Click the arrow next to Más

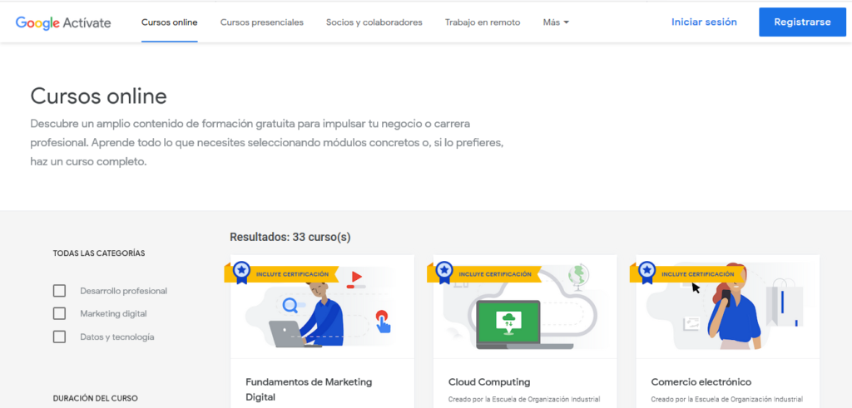pos(567,22)
